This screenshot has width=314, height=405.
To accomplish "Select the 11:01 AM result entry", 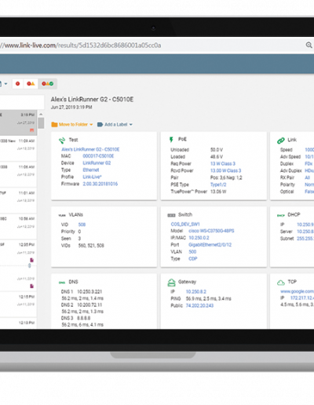I will tap(18, 200).
